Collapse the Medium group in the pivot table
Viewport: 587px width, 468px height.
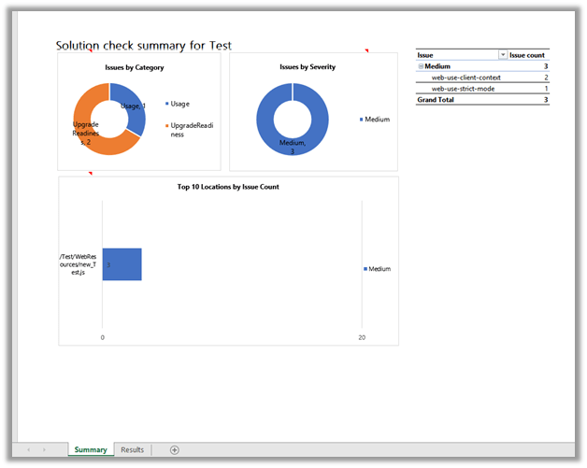tap(422, 66)
